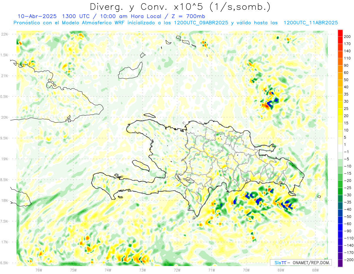This screenshot has height=274, width=354.
Task: Click the '110' color scale value
Action: click(x=348, y=58)
